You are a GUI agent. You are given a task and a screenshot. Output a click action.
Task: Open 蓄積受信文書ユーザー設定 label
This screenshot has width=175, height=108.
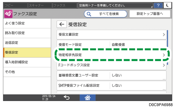78,75
